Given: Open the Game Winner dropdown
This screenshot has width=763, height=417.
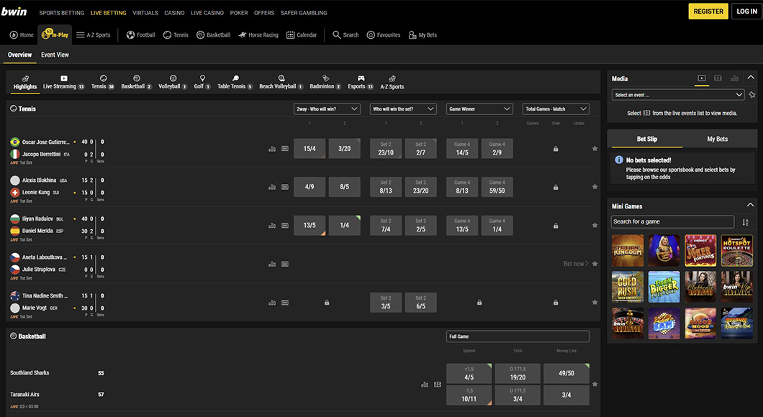Looking at the screenshot, I should (x=479, y=109).
